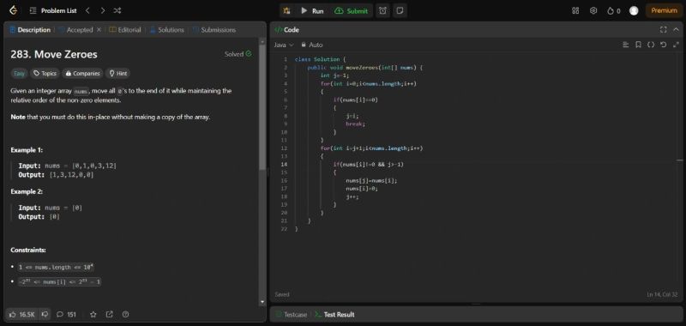Click the LeetCode logo icon

tap(13, 10)
